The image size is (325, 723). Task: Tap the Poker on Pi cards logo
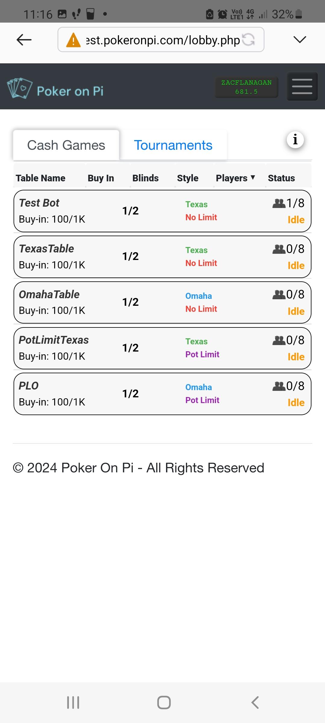coord(20,88)
